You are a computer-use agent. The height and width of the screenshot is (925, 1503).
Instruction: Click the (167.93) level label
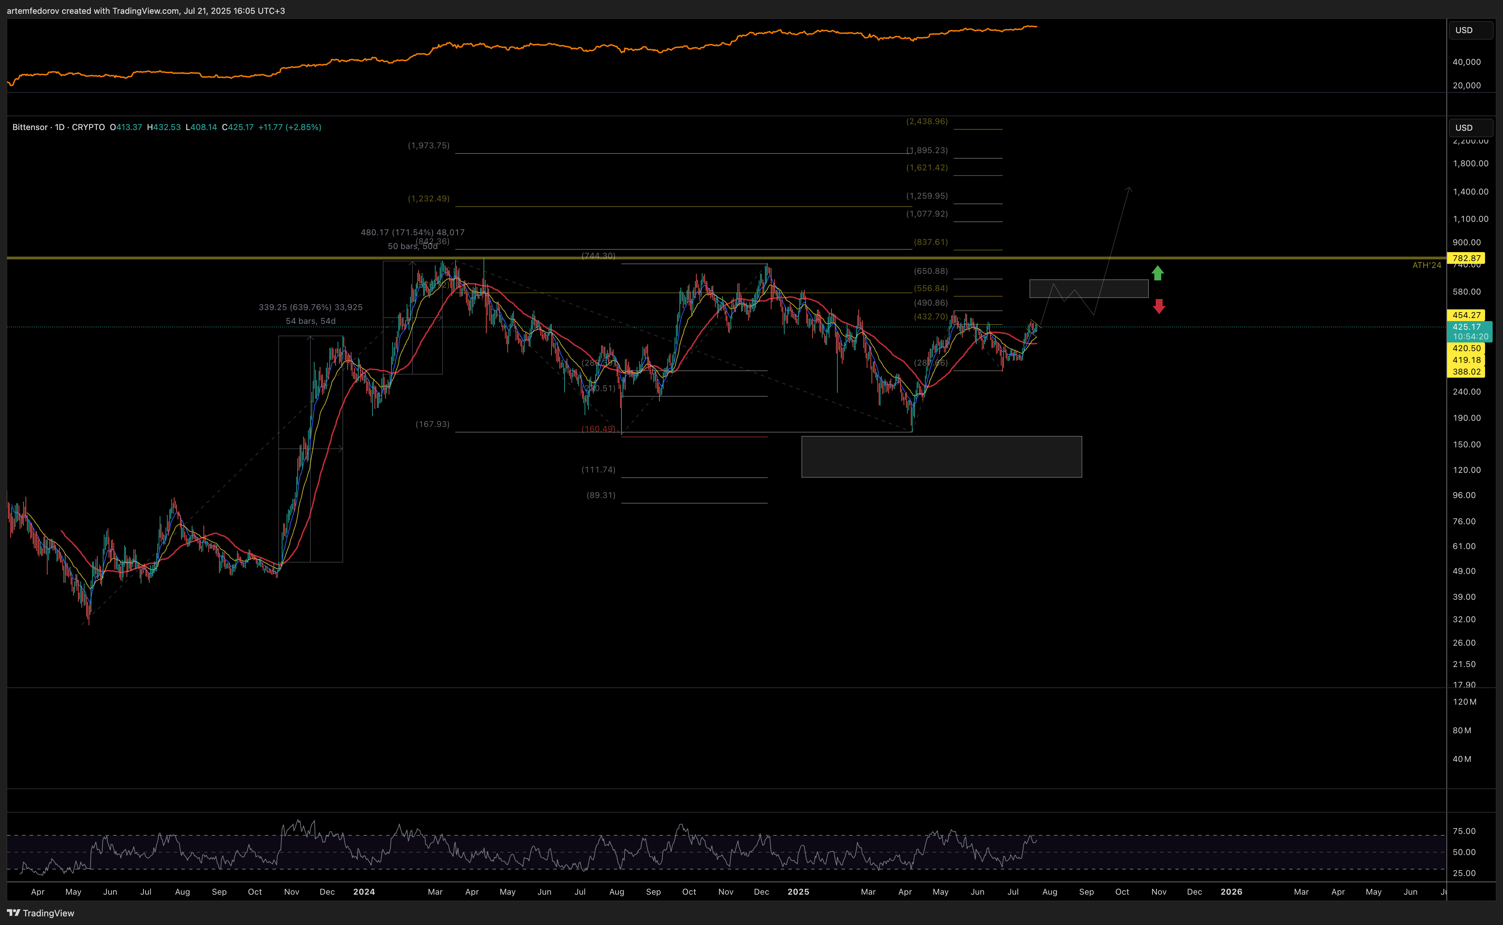432,424
